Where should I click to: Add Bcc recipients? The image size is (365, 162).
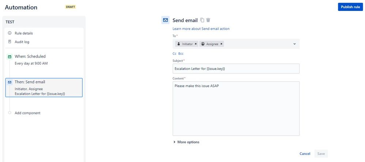pyautogui.click(x=181, y=54)
